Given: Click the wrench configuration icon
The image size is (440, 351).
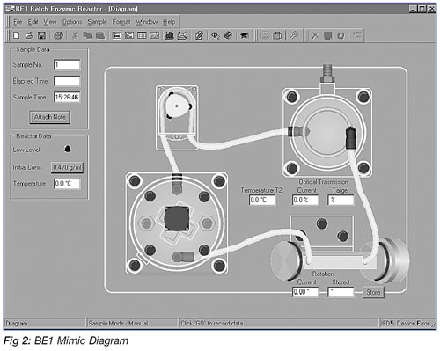Looking at the screenshot, I should click(294, 35).
